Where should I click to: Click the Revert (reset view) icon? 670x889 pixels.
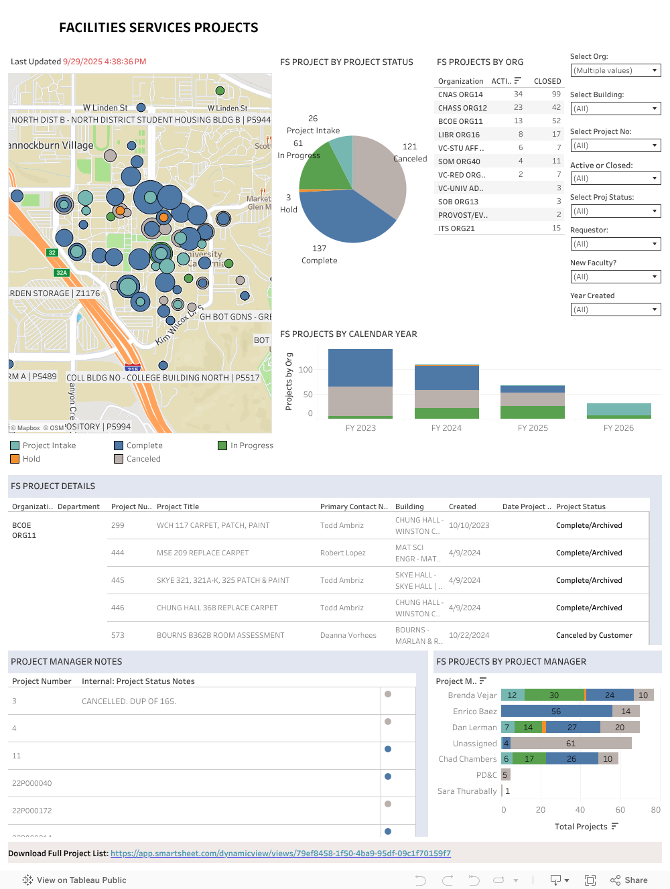(474, 880)
